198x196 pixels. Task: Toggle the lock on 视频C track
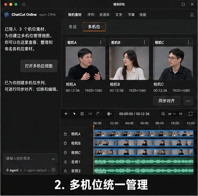tap(65, 152)
